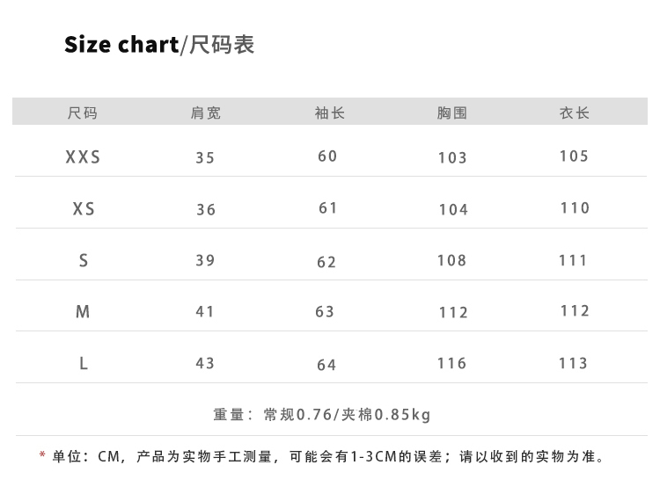This screenshot has width=660, height=494.
Task: Select garment length value 105 for XXS
Action: pyautogui.click(x=574, y=156)
